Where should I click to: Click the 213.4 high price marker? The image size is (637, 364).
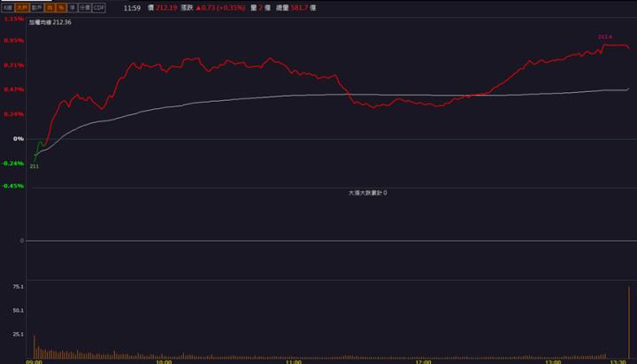tap(605, 37)
